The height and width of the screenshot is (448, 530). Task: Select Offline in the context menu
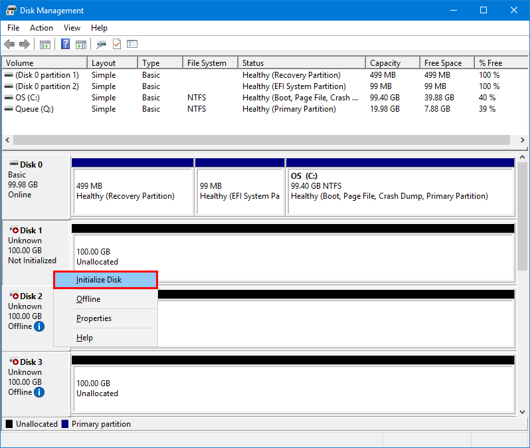(x=88, y=299)
